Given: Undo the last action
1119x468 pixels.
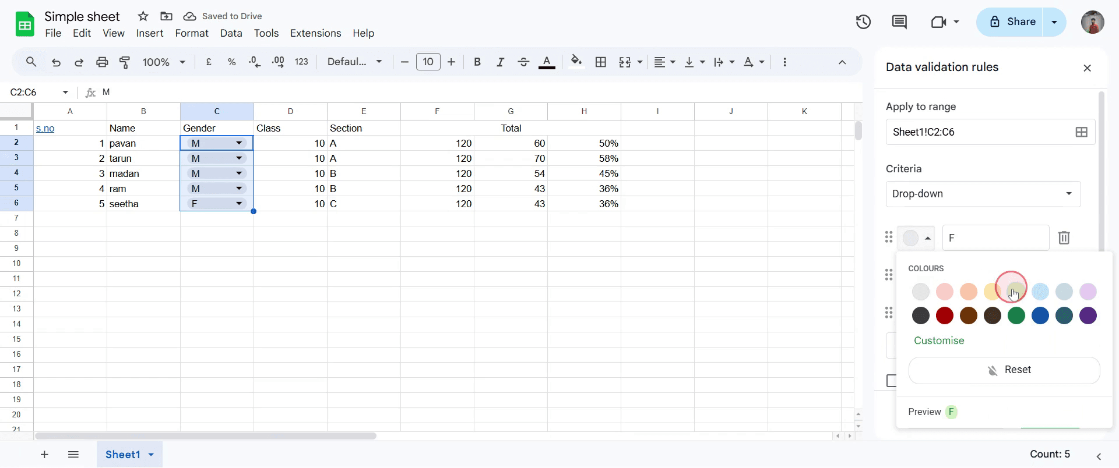Looking at the screenshot, I should pos(56,62).
